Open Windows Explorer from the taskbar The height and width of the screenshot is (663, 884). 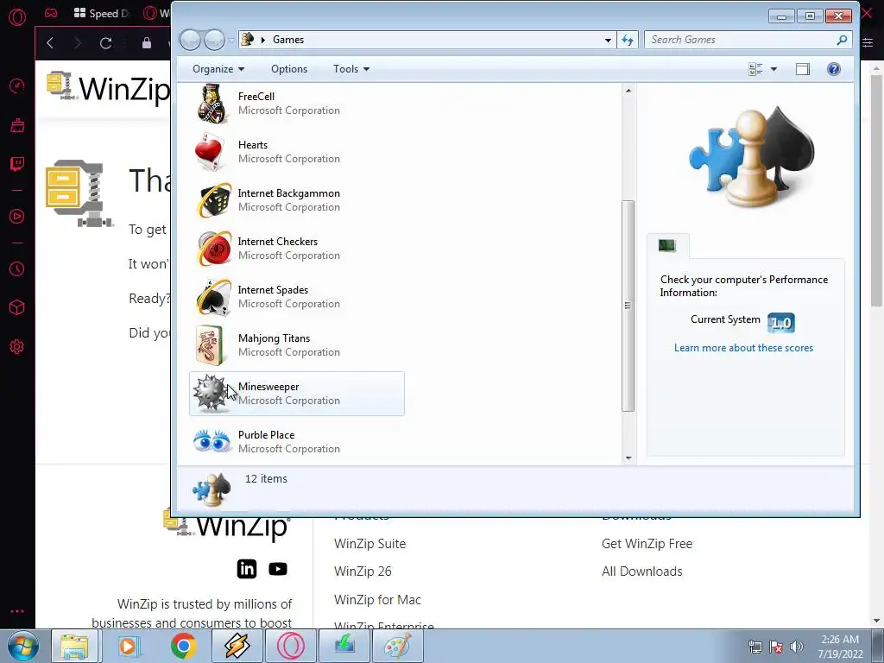coord(74,646)
